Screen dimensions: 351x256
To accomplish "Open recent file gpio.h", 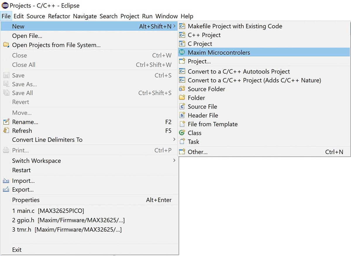I will [68, 220].
